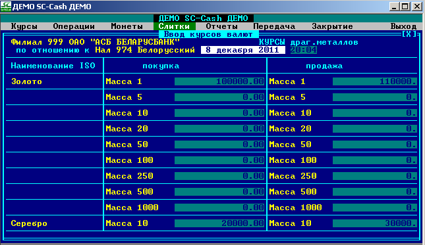Select gold Масса 20 purchase rate field
The width and height of the screenshot is (425, 245).
pos(219,129)
